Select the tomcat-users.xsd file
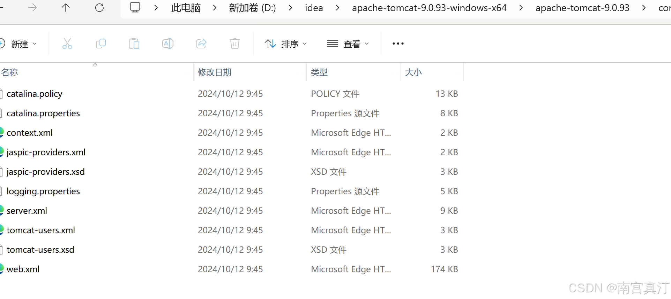The height and width of the screenshot is (299, 671). pyautogui.click(x=40, y=250)
